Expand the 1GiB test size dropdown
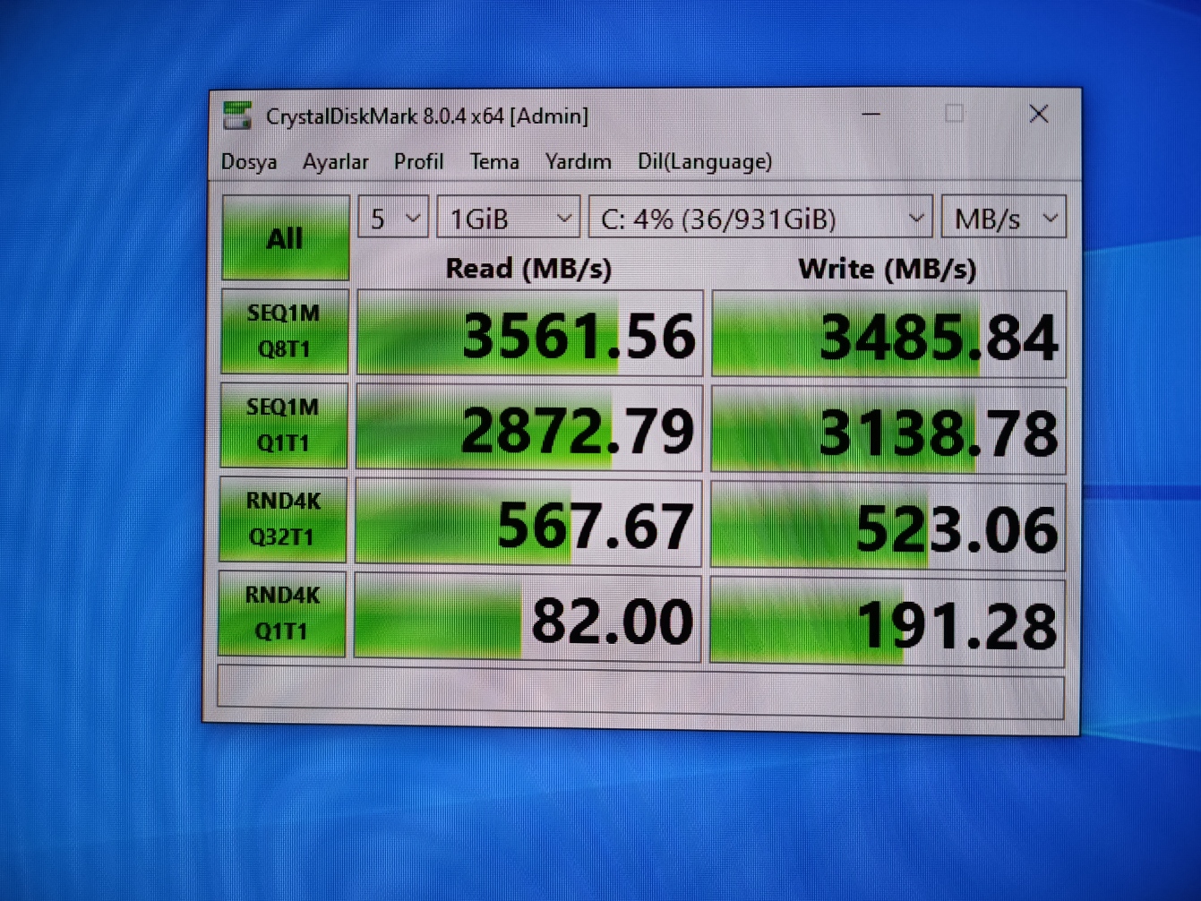This screenshot has width=1201, height=901. [508, 218]
